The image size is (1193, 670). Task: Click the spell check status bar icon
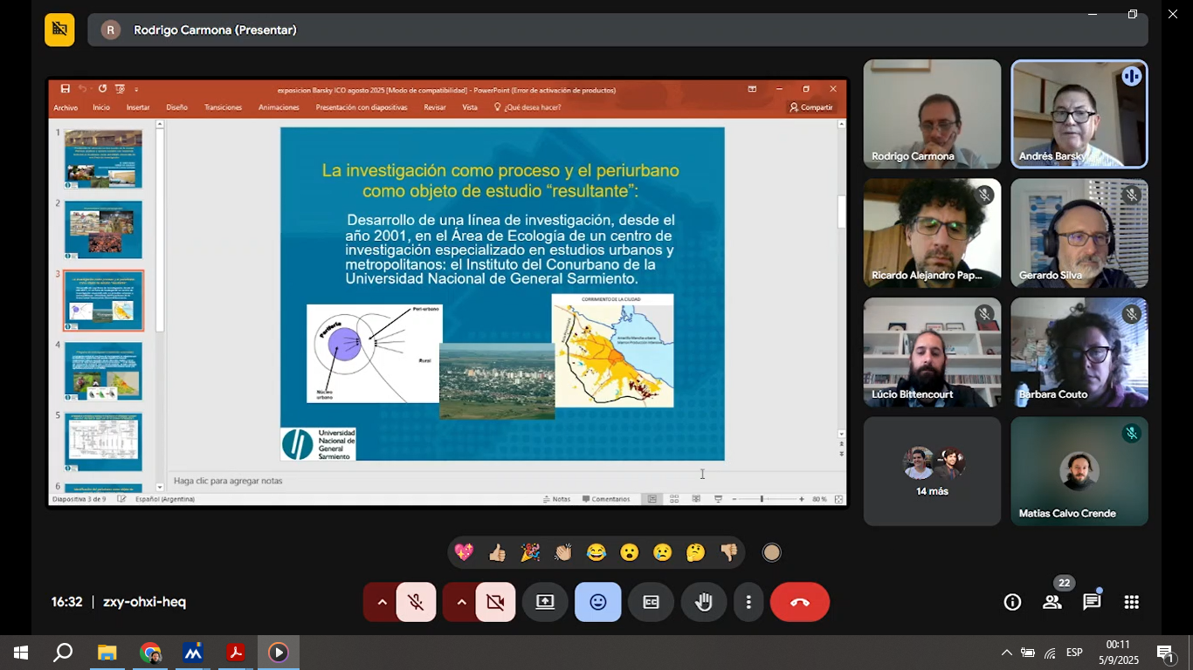tap(122, 499)
